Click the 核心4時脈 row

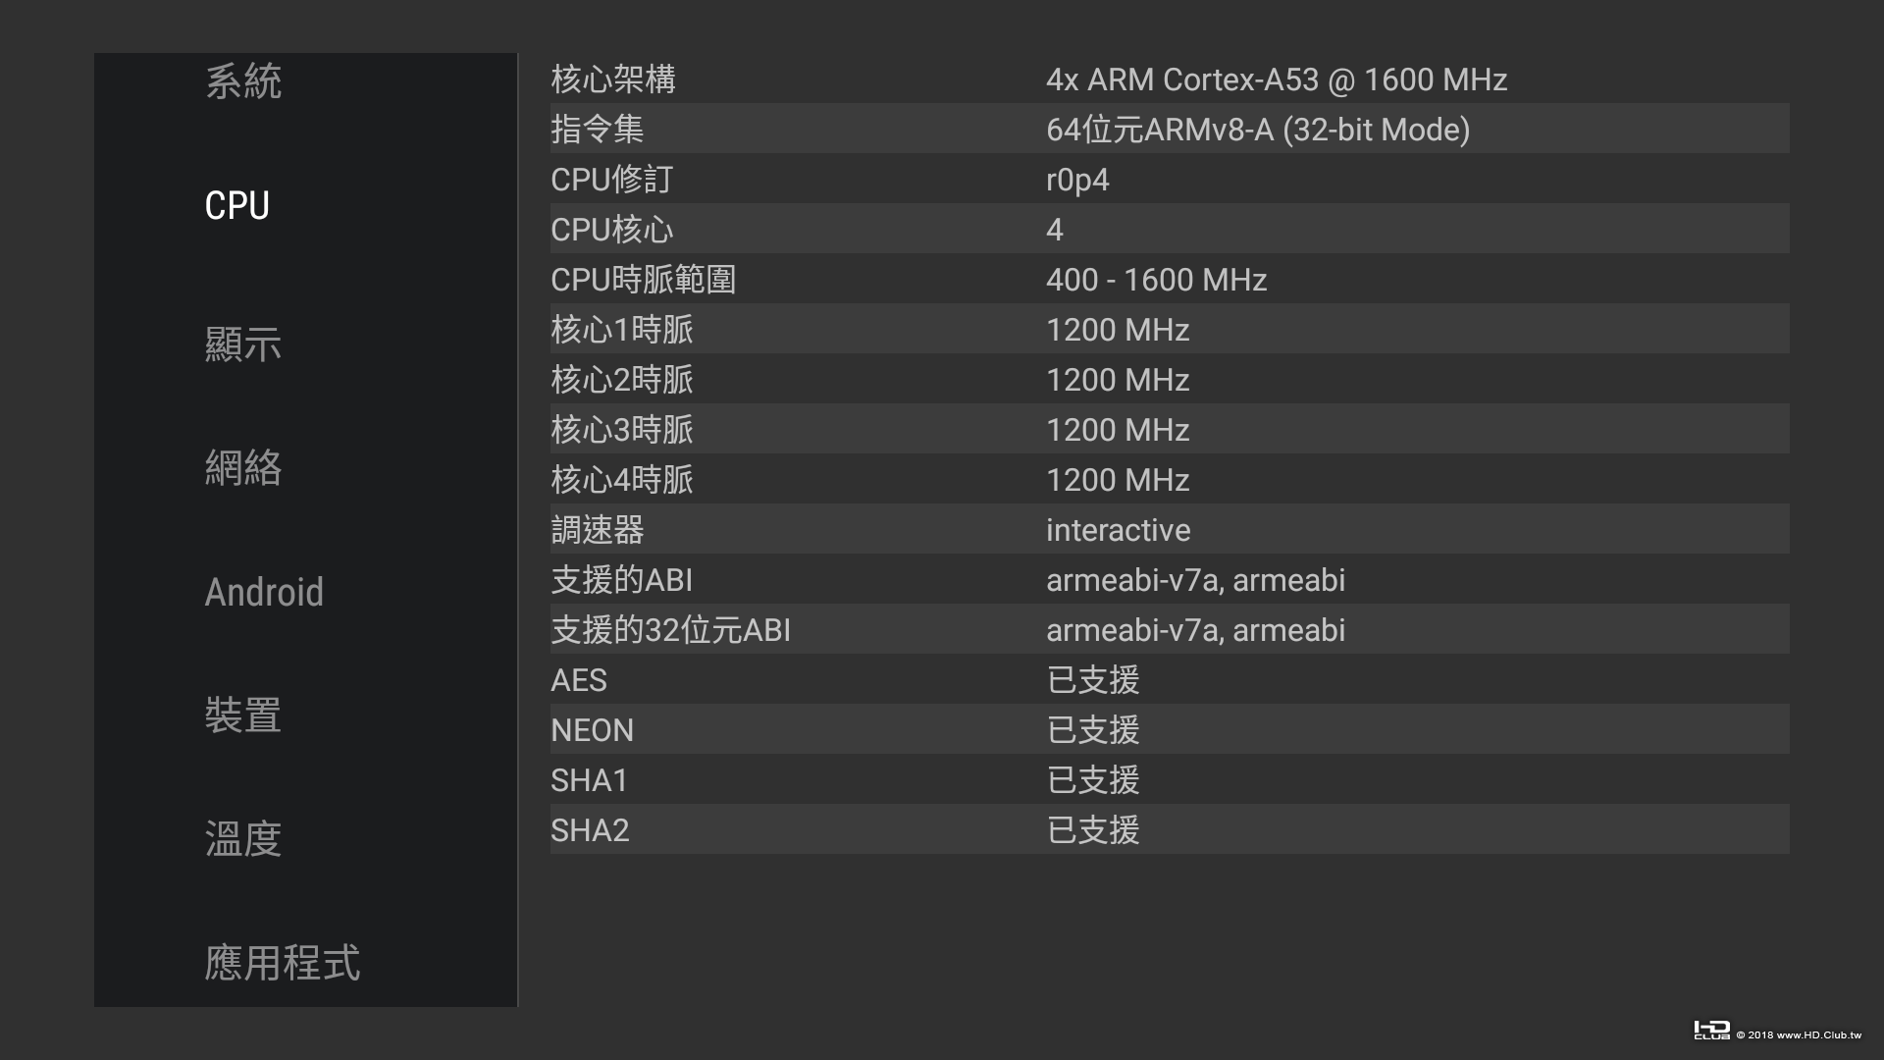tap(1168, 480)
